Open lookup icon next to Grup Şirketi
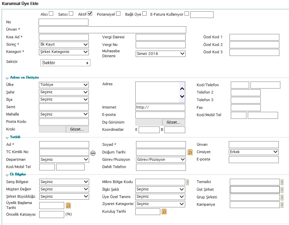The height and width of the screenshot is (225, 289). [x=282, y=197]
